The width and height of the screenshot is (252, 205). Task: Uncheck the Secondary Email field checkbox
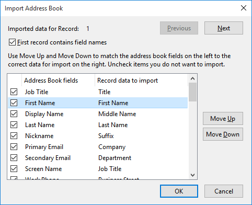[x=14, y=158]
